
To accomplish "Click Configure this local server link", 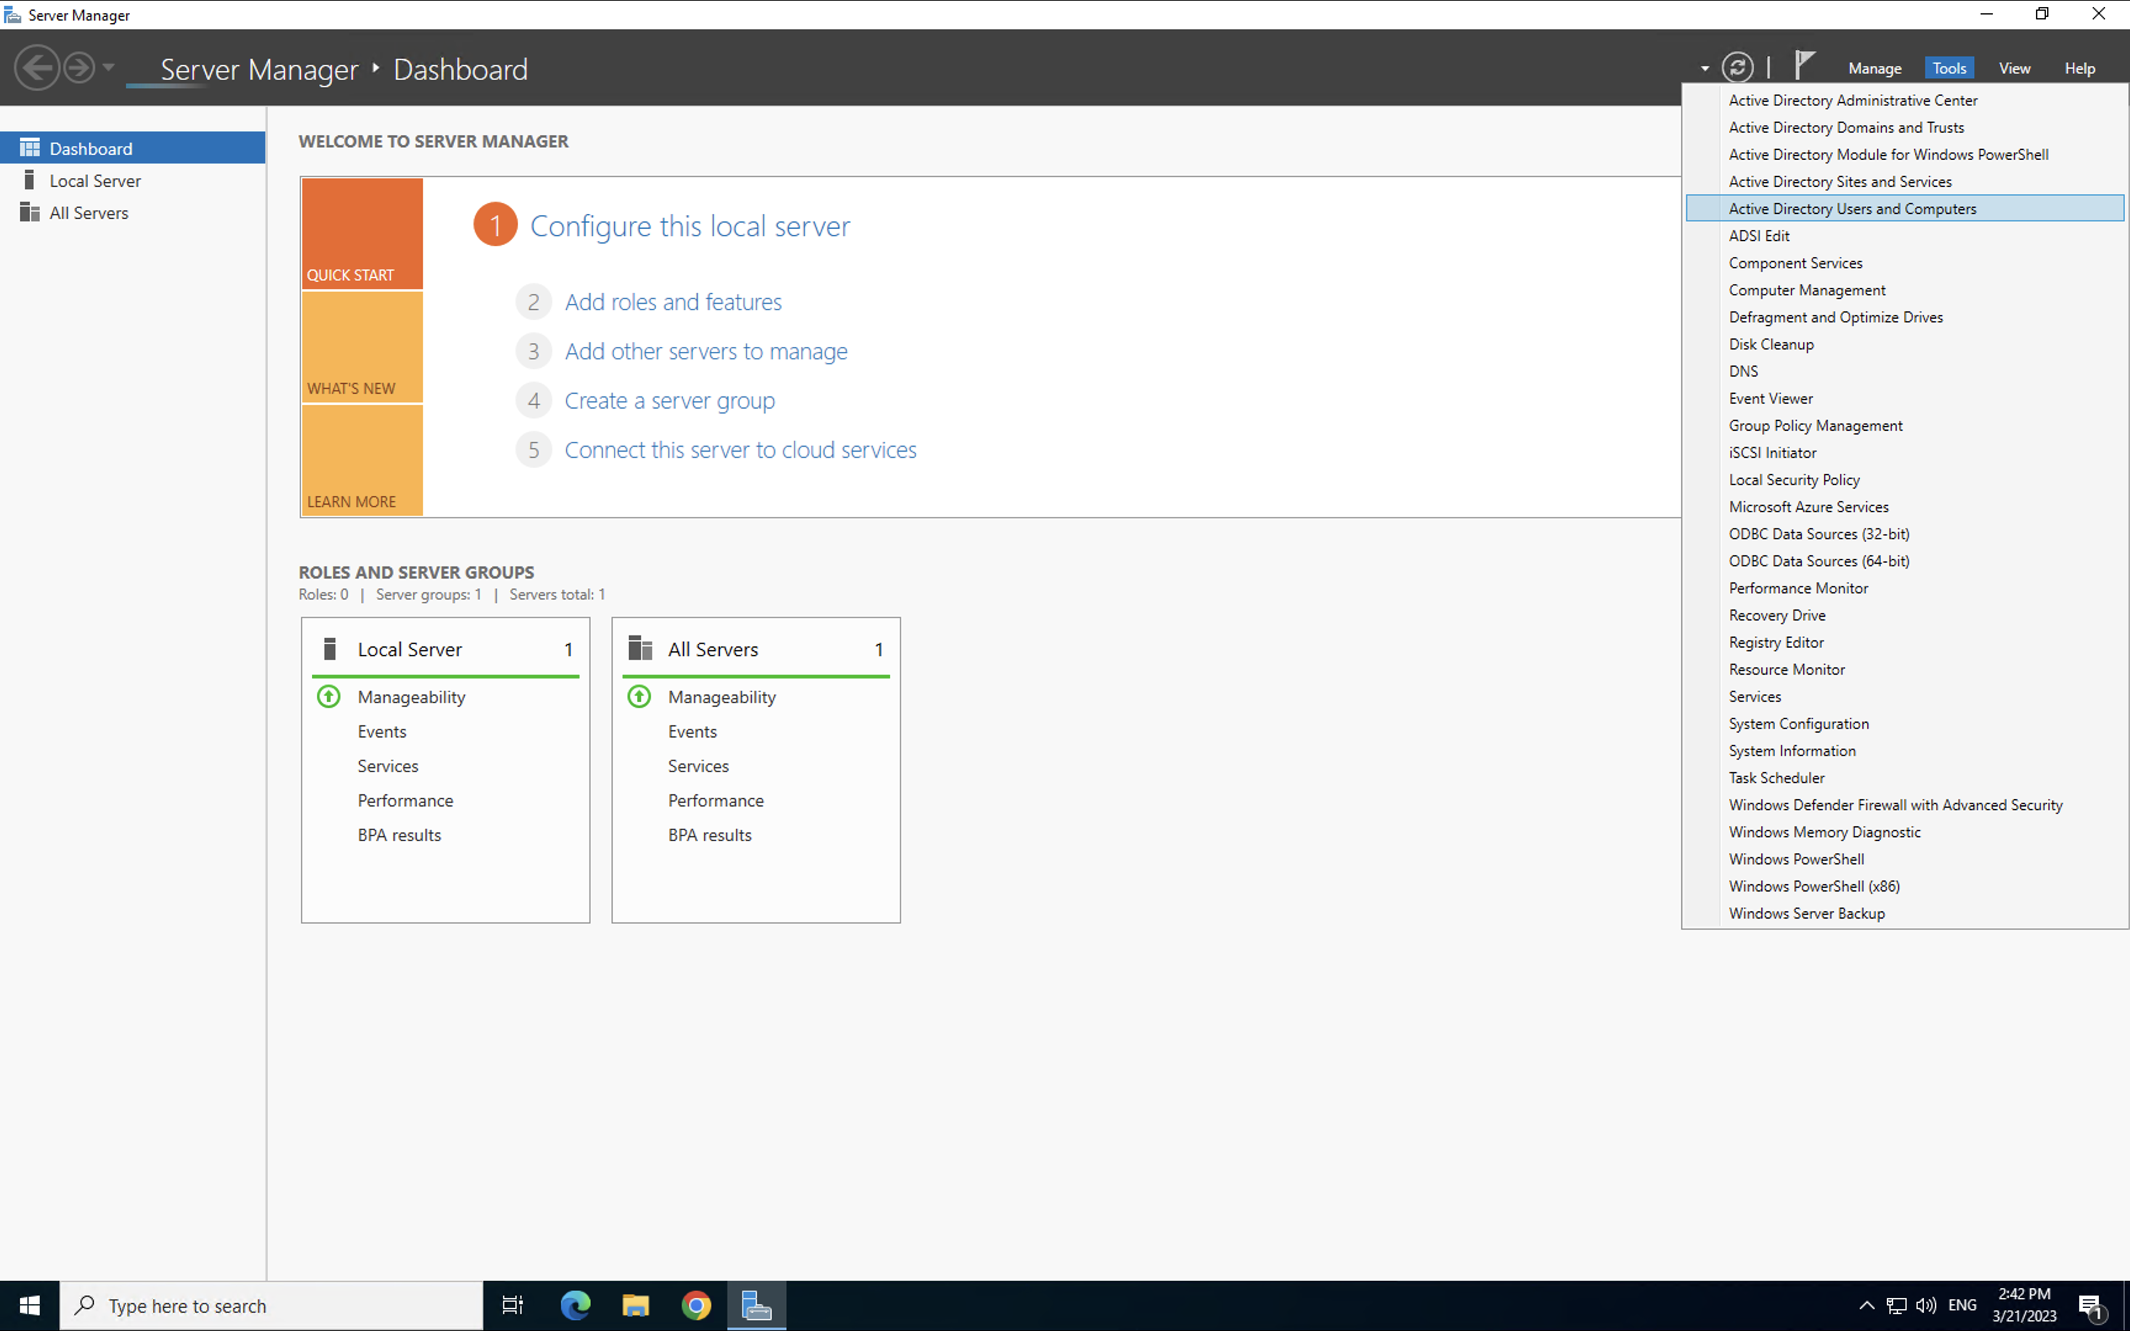I will tap(690, 226).
